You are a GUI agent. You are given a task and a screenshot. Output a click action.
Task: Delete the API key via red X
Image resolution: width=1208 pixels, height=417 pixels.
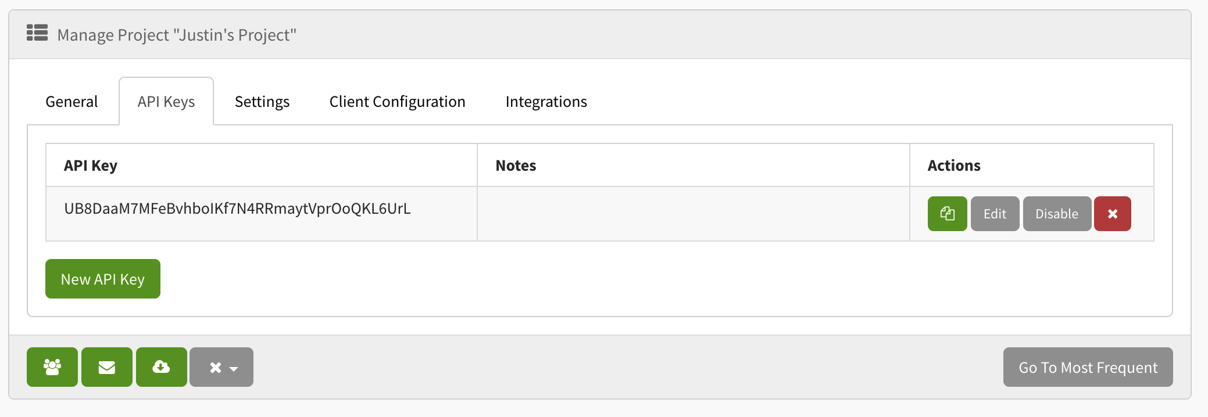coord(1112,214)
